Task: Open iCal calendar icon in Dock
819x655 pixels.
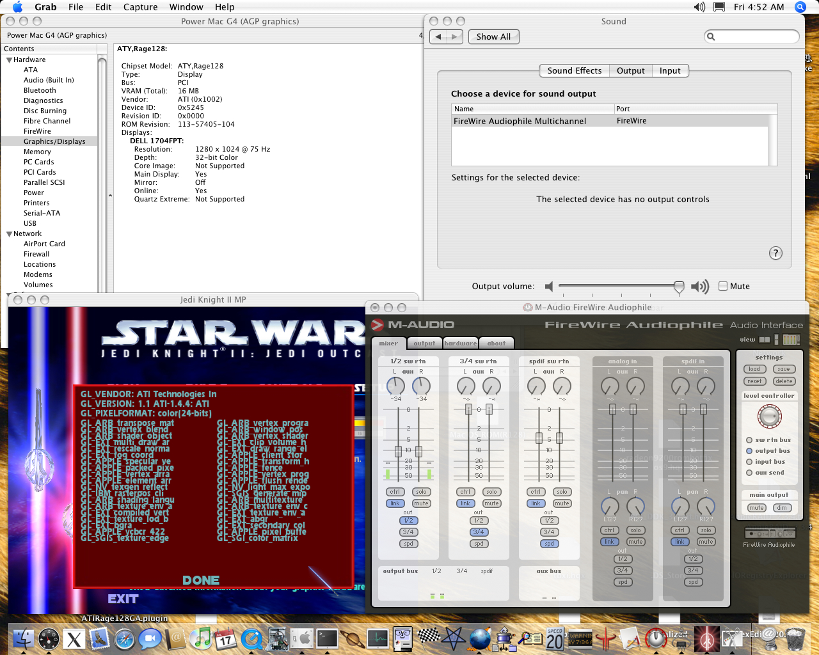Action: pyautogui.click(x=226, y=638)
